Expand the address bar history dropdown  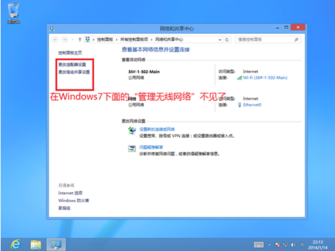click(219, 39)
